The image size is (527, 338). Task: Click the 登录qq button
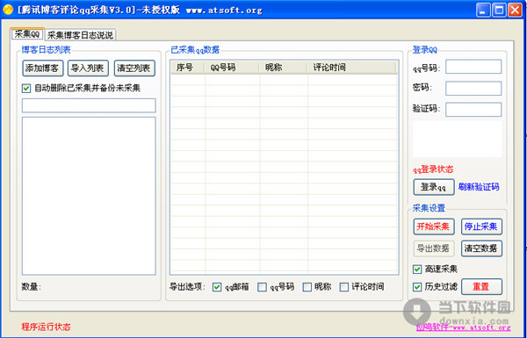pos(434,187)
